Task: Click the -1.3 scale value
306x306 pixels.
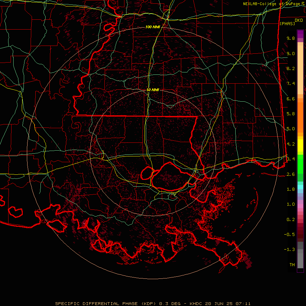Action: pos(289,250)
